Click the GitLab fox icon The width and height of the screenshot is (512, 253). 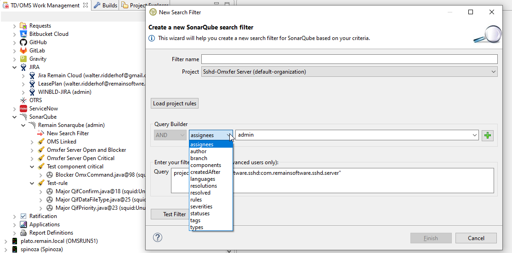(23, 51)
